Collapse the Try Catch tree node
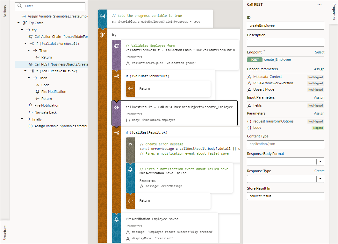The image size is (338, 244). click(18, 23)
